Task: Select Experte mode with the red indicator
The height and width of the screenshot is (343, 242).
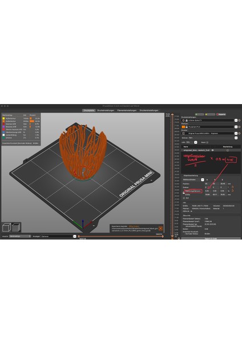Action: (x=221, y=114)
